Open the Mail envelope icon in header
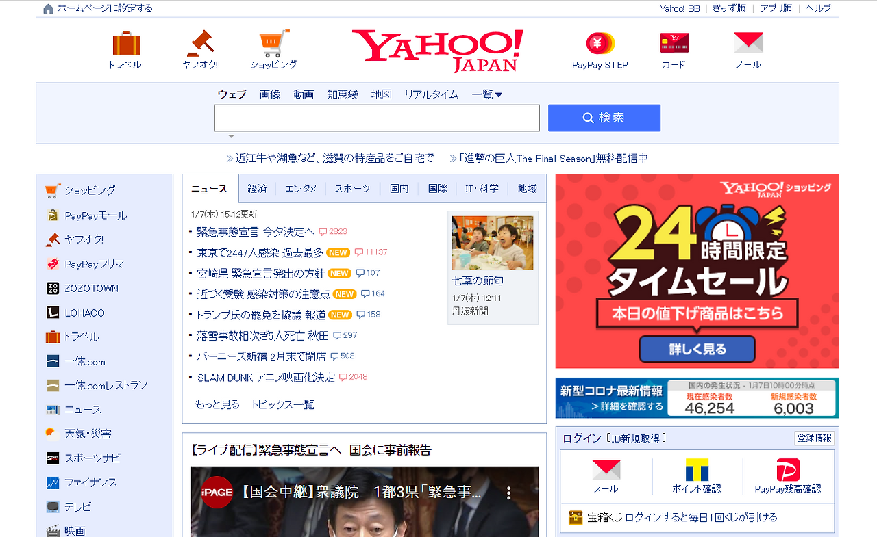Image resolution: width=877 pixels, height=537 pixels. pyautogui.click(x=748, y=43)
